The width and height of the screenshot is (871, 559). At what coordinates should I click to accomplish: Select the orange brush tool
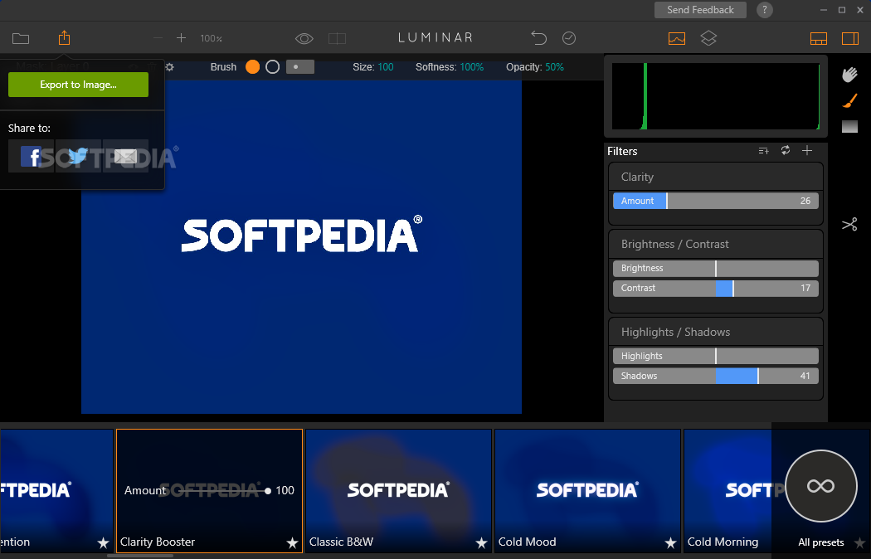point(849,100)
